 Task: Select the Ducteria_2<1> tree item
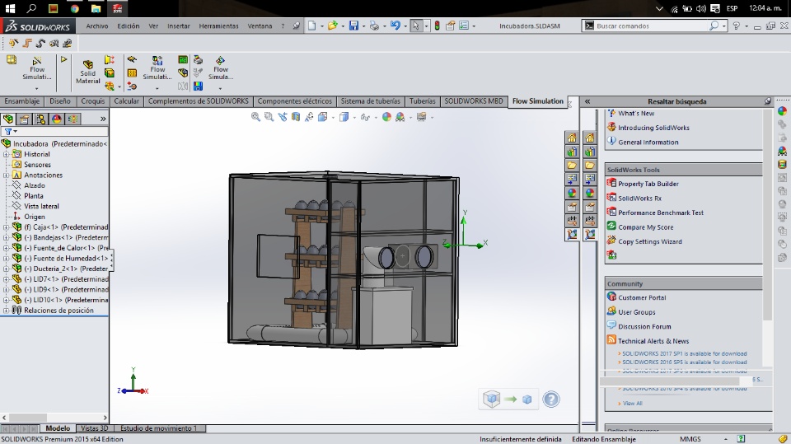pyautogui.click(x=70, y=269)
